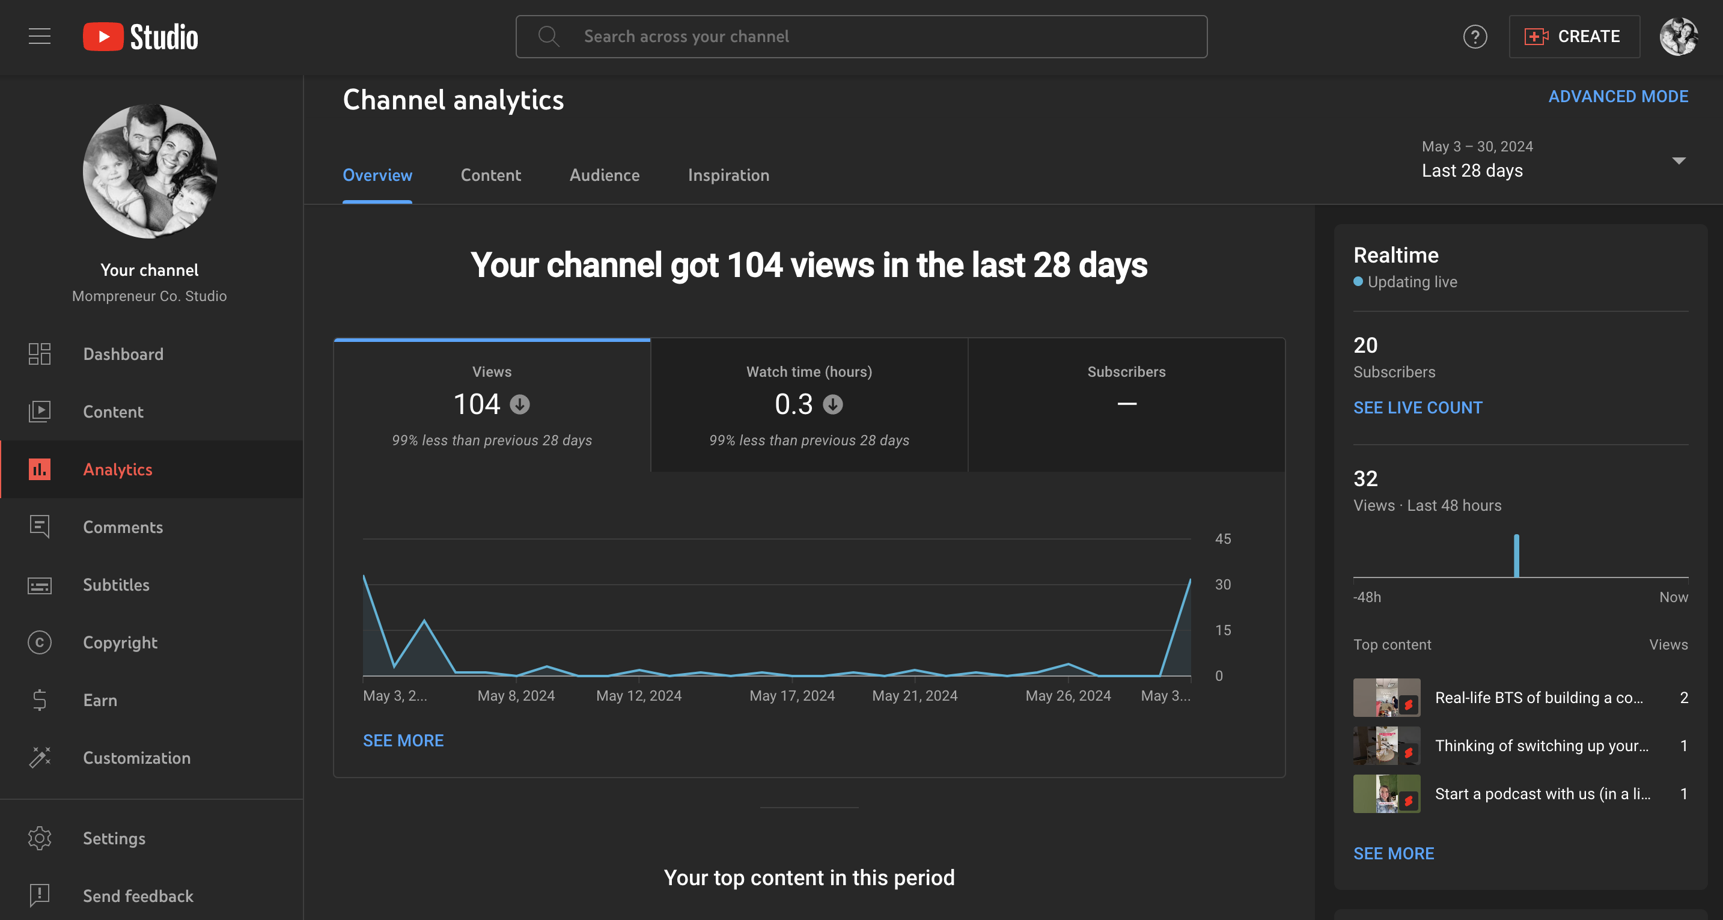Viewport: 1723px width, 920px height.
Task: Click the Send feedback icon
Action: pos(40,896)
